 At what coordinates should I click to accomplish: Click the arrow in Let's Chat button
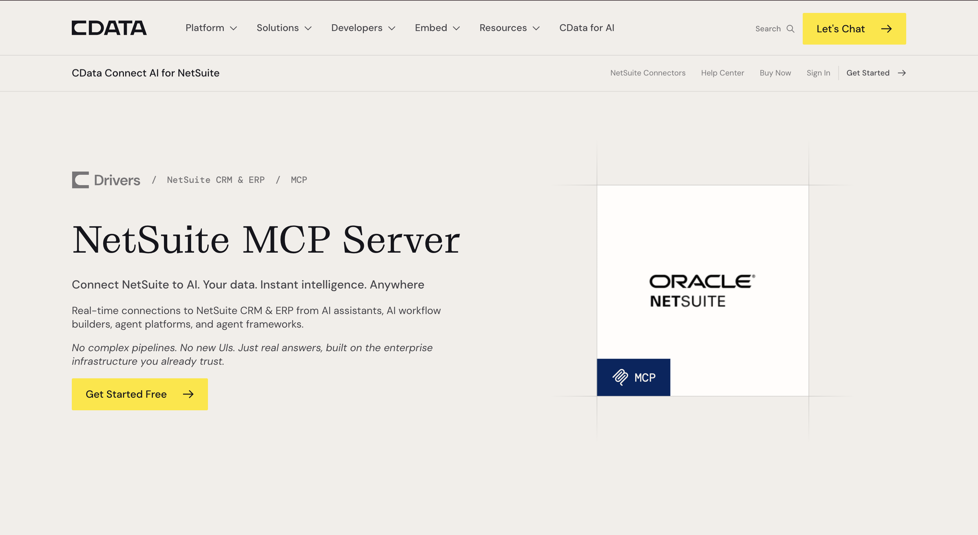click(x=886, y=29)
